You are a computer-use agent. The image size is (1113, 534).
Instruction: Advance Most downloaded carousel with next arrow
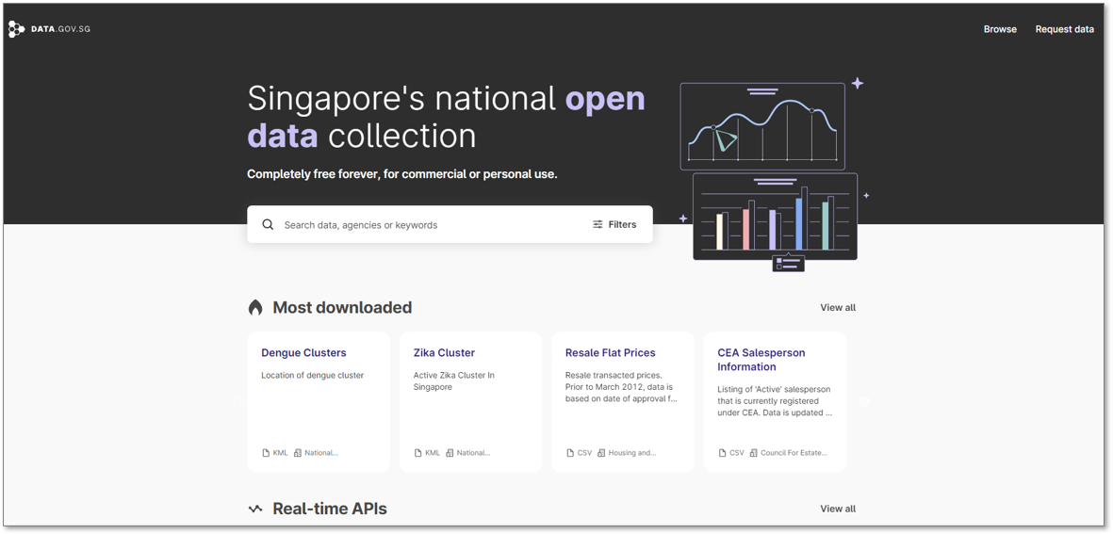click(x=864, y=400)
